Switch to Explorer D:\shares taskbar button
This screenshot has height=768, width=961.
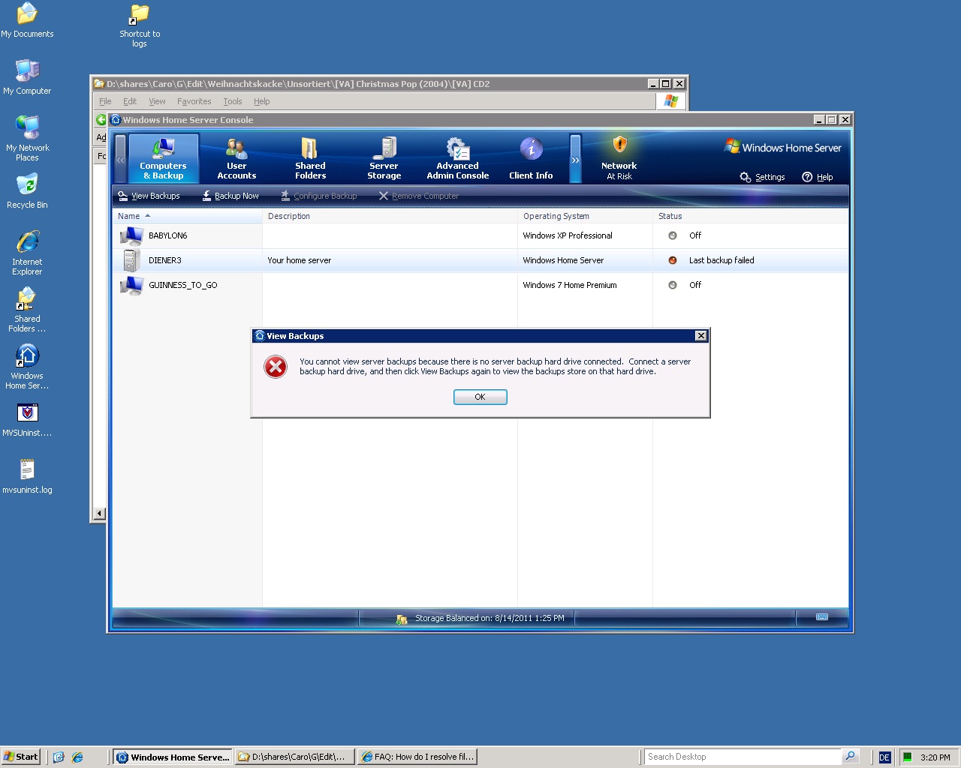(294, 757)
